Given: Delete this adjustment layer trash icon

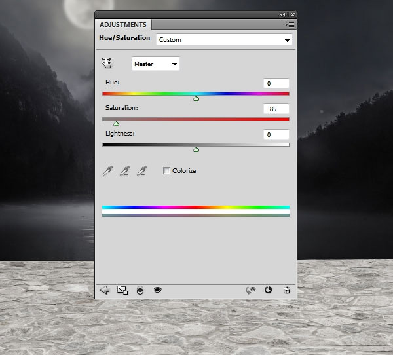Looking at the screenshot, I should tap(287, 290).
